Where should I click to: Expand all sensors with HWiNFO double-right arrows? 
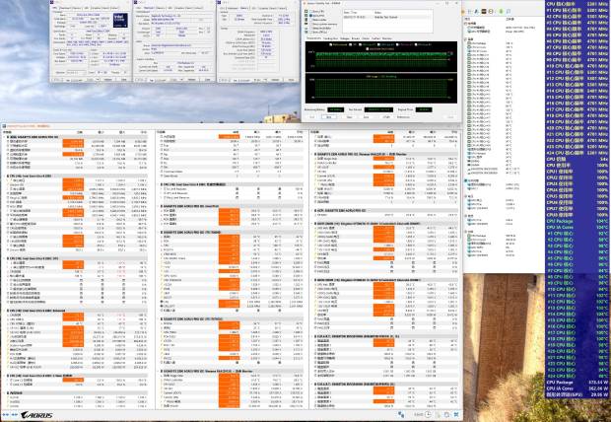point(6,414)
